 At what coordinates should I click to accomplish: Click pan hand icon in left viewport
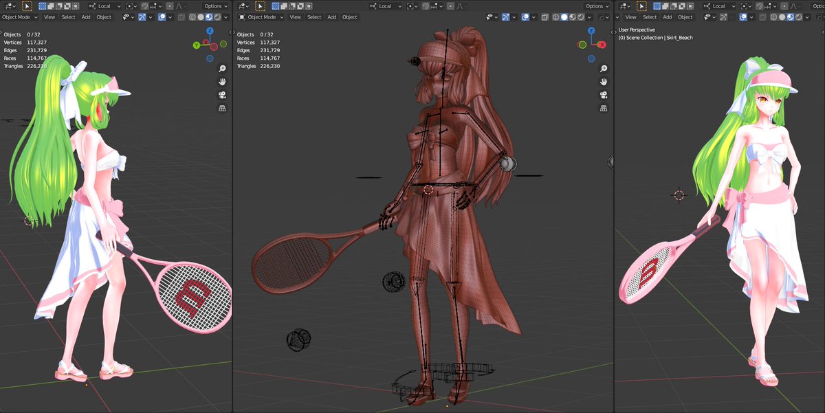coord(222,82)
